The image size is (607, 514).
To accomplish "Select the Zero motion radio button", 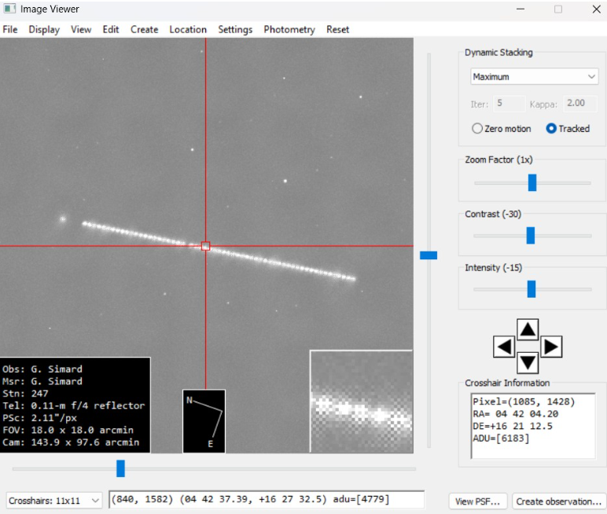I will 477,129.
